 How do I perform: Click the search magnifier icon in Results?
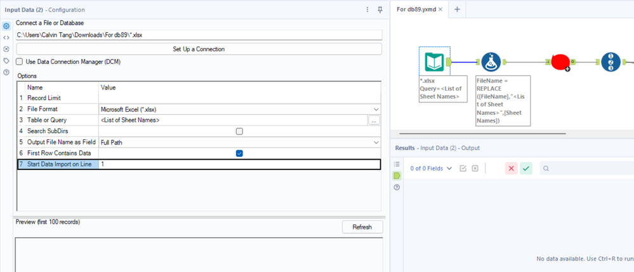tap(546, 169)
